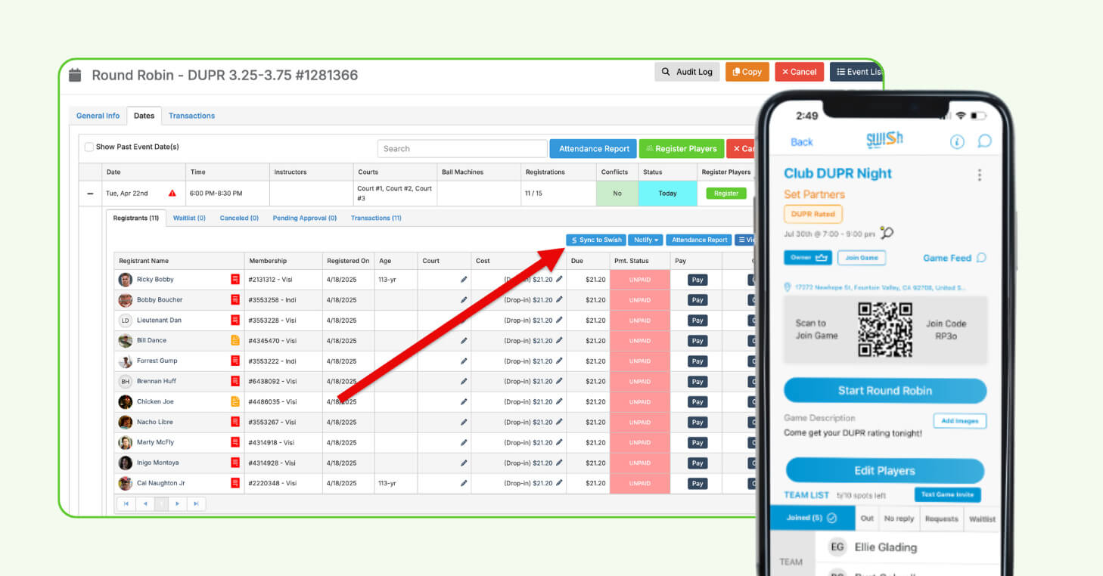This screenshot has width=1103, height=576.
Task: Click the green Register button on the event row
Action: click(x=725, y=193)
